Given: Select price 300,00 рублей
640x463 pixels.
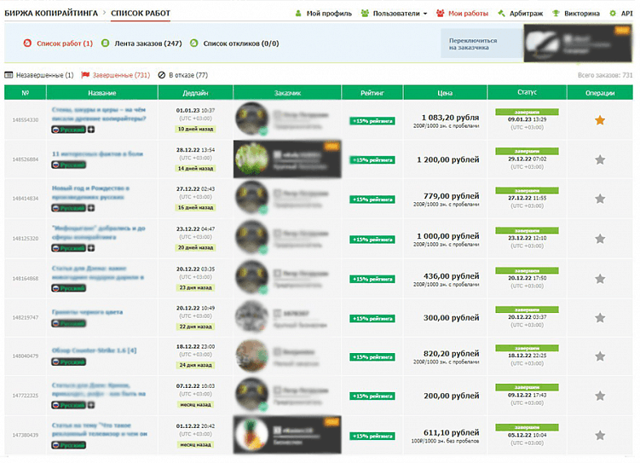Looking at the screenshot, I should (x=451, y=318).
